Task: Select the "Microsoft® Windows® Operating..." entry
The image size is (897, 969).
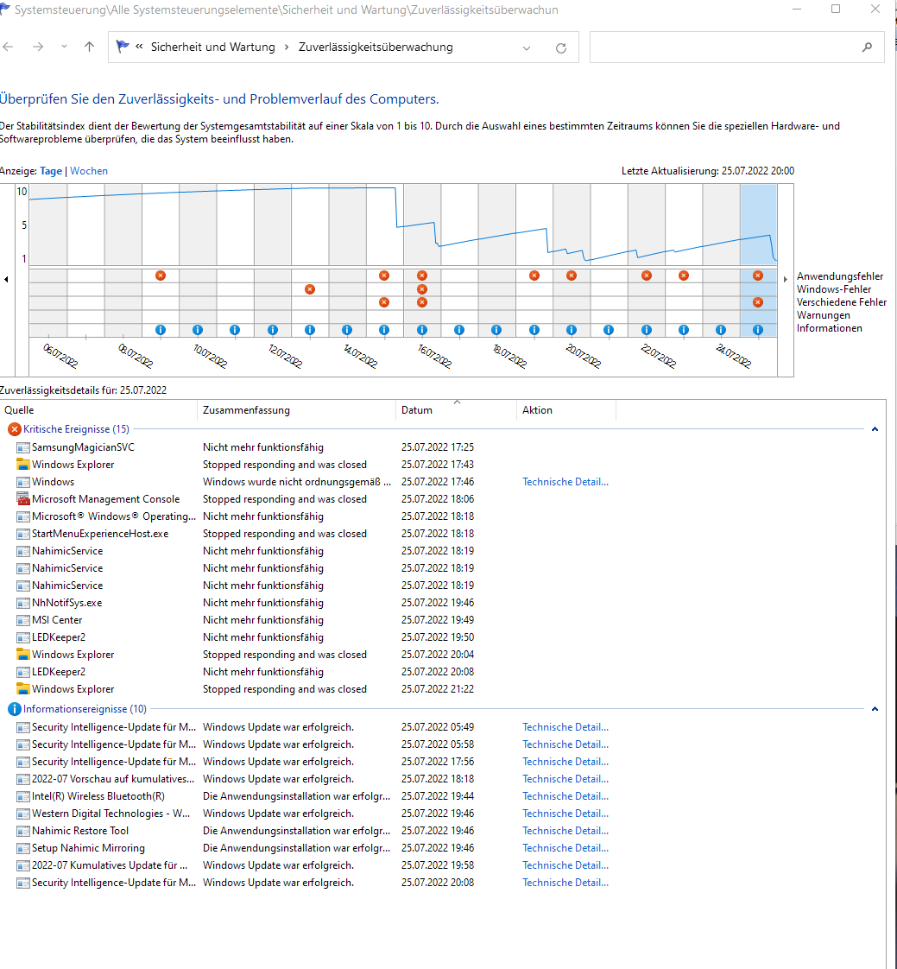Action: point(114,516)
